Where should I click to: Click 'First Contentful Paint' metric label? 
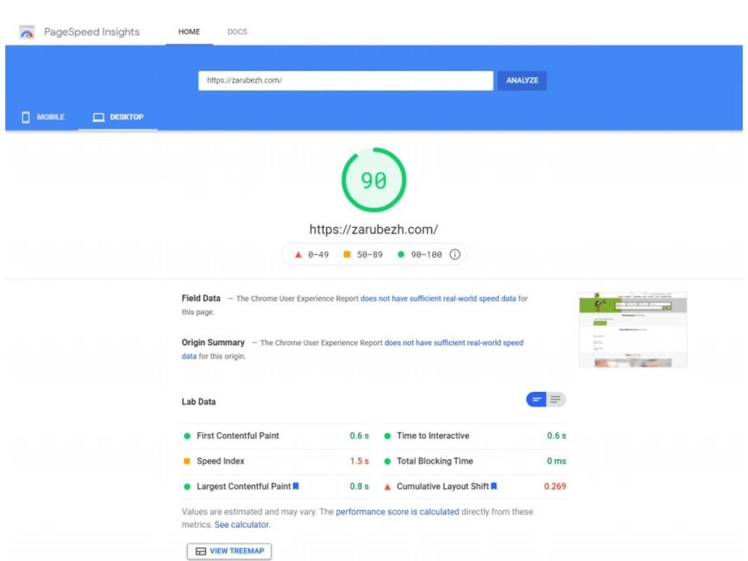[238, 436]
